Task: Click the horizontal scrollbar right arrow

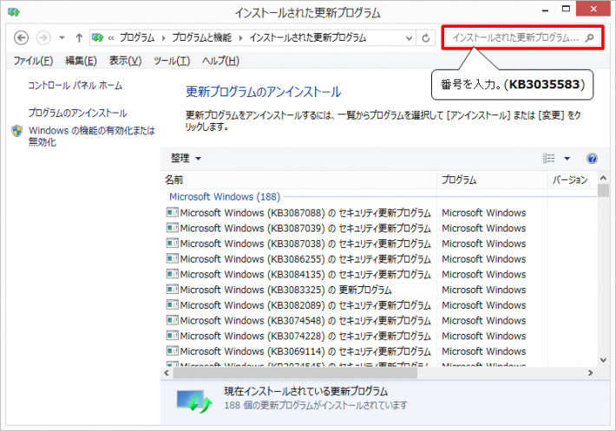Action: point(590,373)
